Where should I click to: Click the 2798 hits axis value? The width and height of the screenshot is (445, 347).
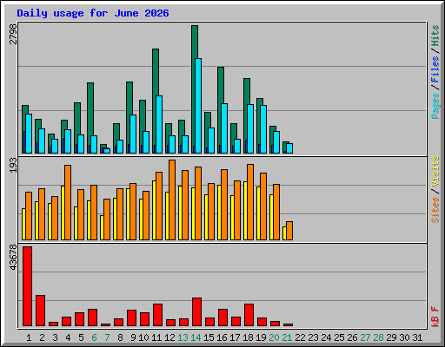pos(13,34)
